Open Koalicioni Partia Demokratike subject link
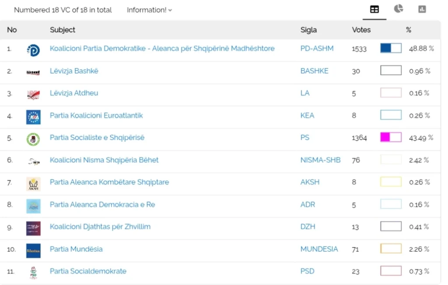Image resolution: width=448 pixels, height=285 pixels. (162, 49)
